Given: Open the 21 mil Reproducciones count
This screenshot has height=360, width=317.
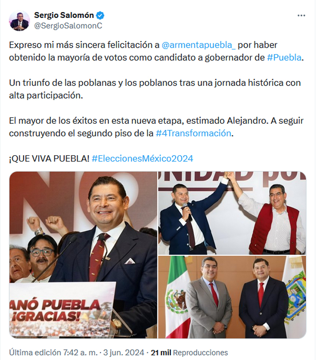Looking at the screenshot, I should [x=189, y=352].
